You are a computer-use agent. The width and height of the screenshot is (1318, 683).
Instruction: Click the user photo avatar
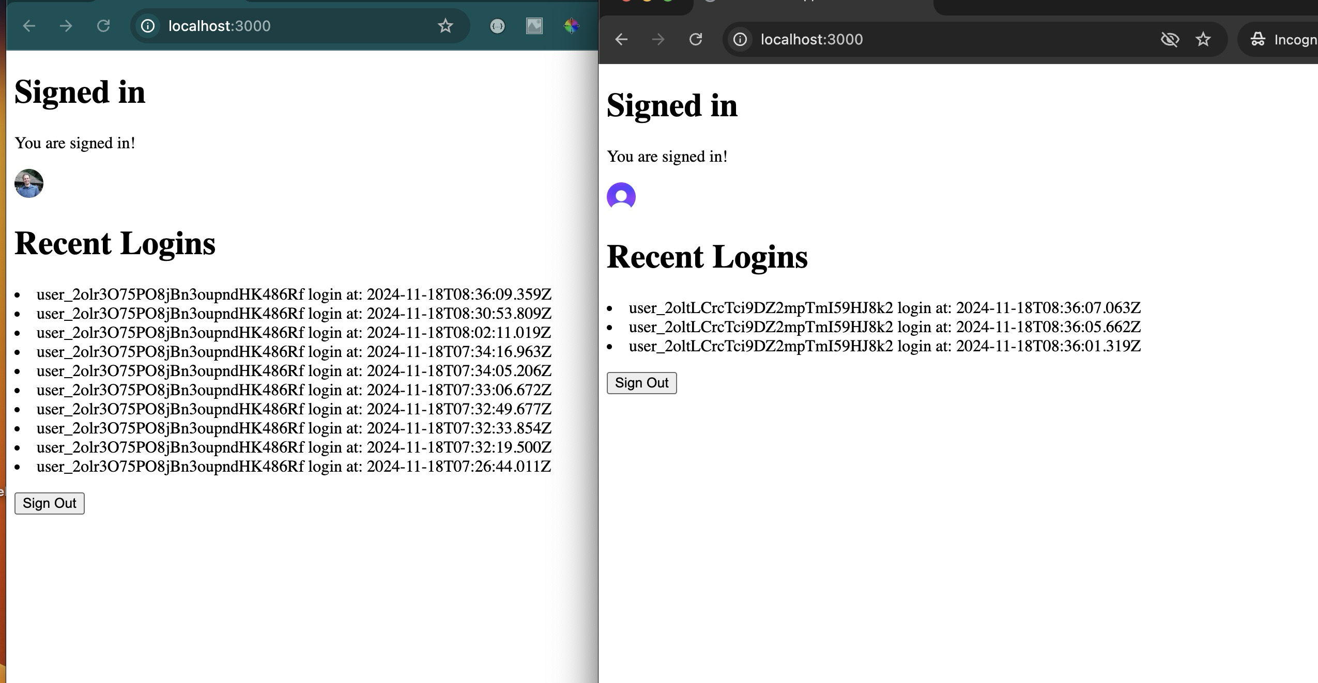(29, 183)
